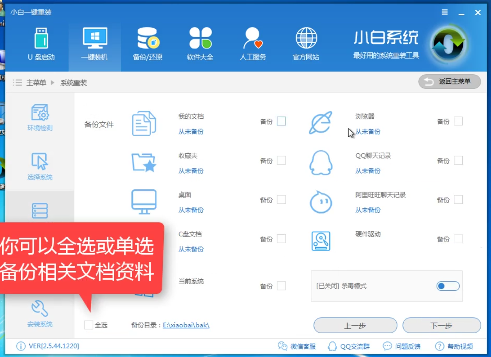Viewport: 491px width, 357px height.
Task: Click 从未备份 under 阿里旺旺聊天记录
Action: pos(368,210)
